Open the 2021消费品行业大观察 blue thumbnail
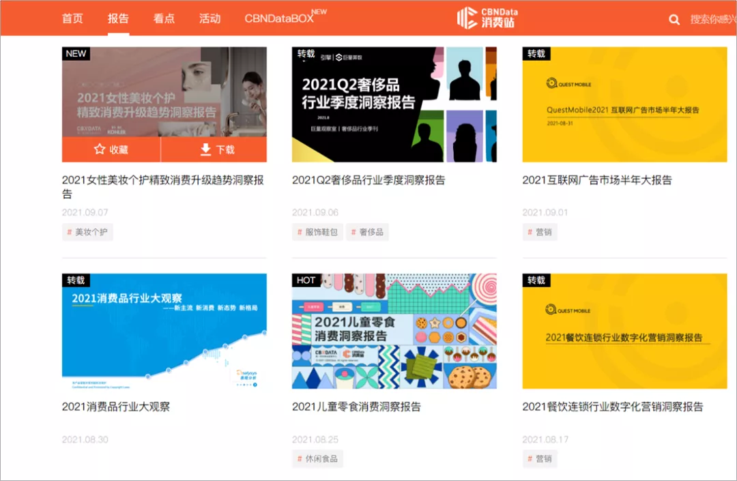737x481 pixels. [164, 331]
